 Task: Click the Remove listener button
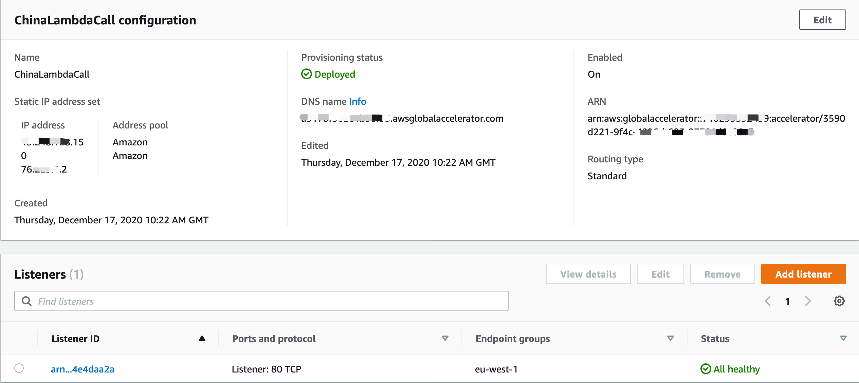[x=722, y=274]
